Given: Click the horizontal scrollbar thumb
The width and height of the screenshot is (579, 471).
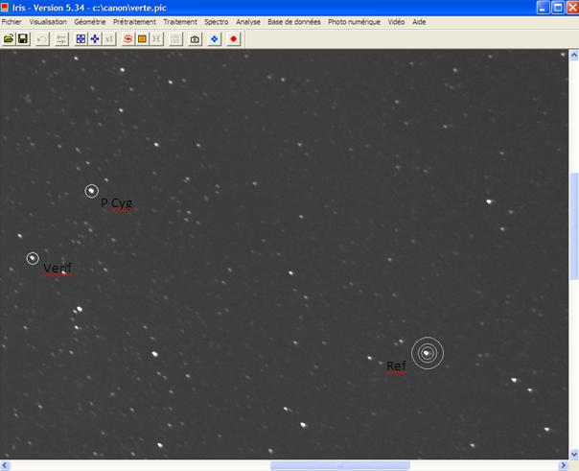Looking at the screenshot, I should pyautogui.click(x=340, y=465).
